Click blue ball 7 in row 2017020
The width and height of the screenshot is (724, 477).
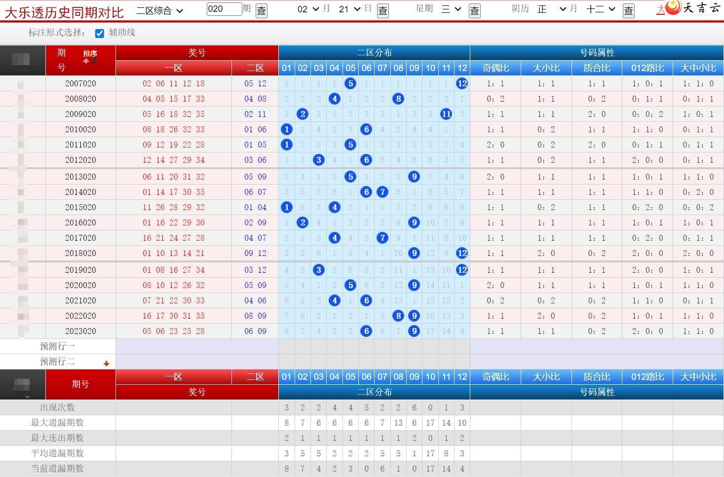click(x=382, y=238)
